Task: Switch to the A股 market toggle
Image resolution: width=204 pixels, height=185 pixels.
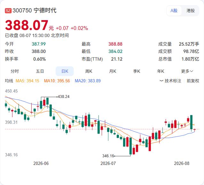Action: coord(174,11)
